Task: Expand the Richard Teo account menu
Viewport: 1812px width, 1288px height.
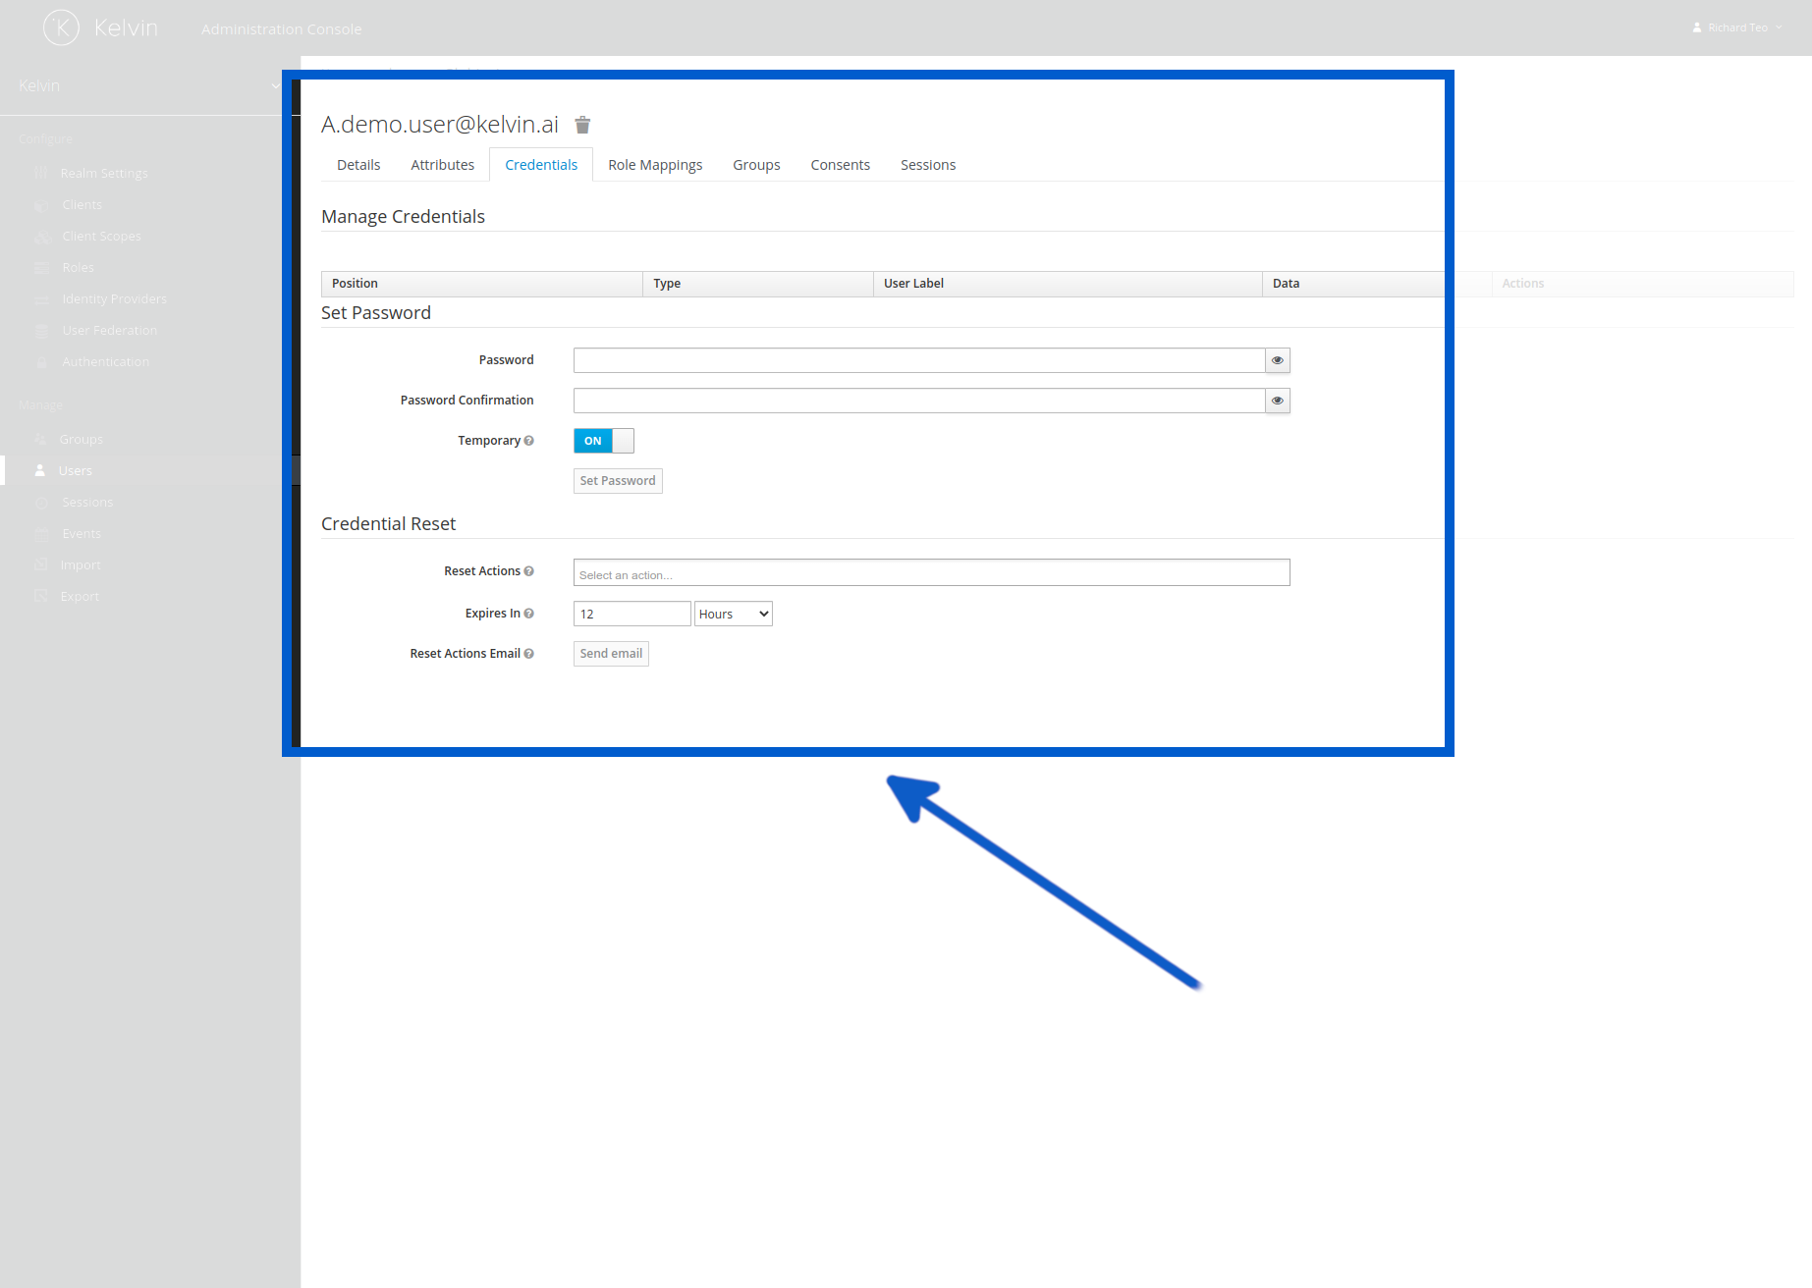Action: [1736, 27]
